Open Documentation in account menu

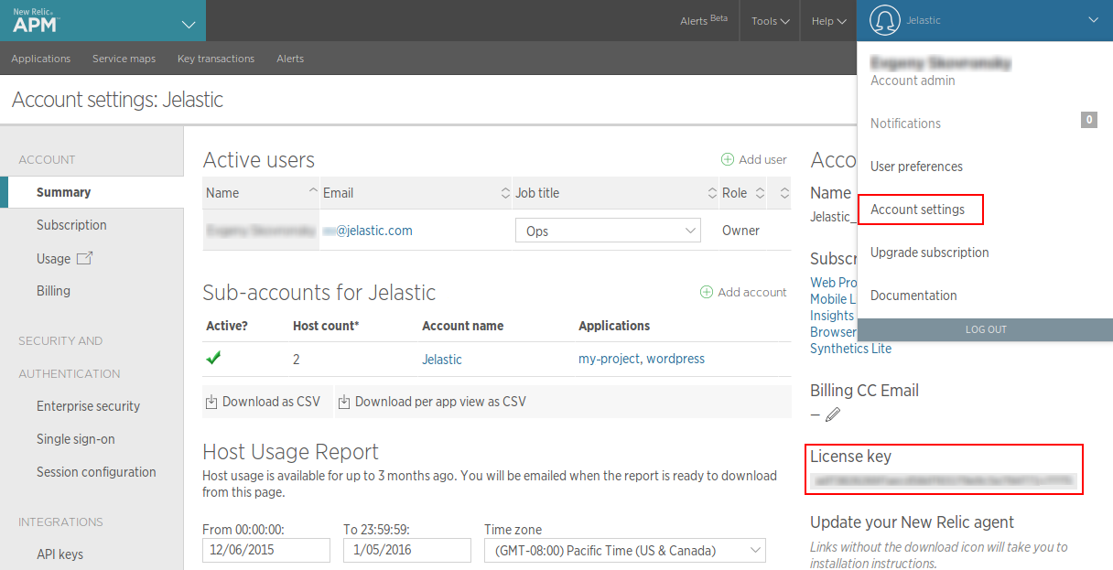click(x=913, y=296)
